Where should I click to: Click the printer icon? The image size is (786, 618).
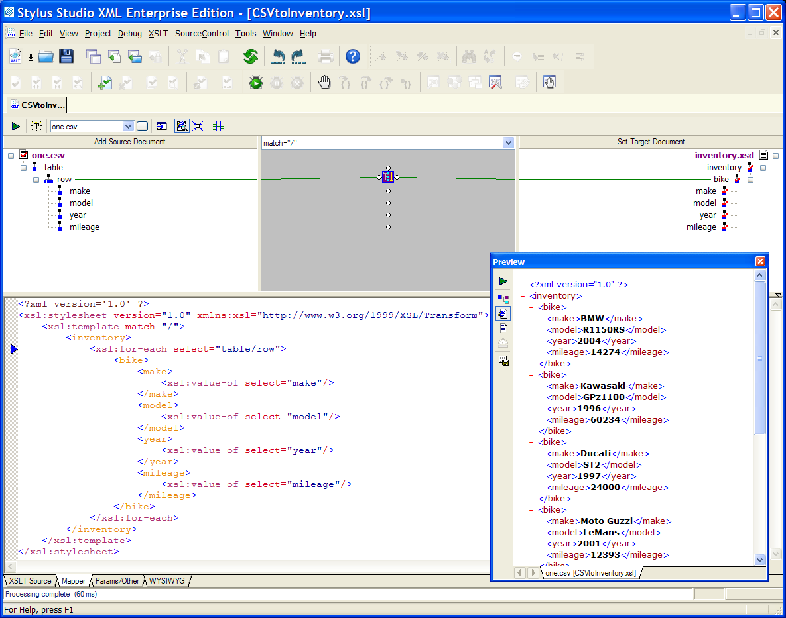(x=325, y=56)
